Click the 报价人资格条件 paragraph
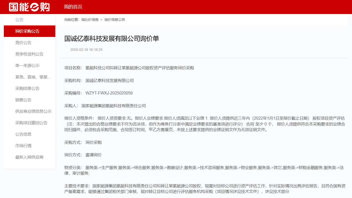 coord(205,124)
